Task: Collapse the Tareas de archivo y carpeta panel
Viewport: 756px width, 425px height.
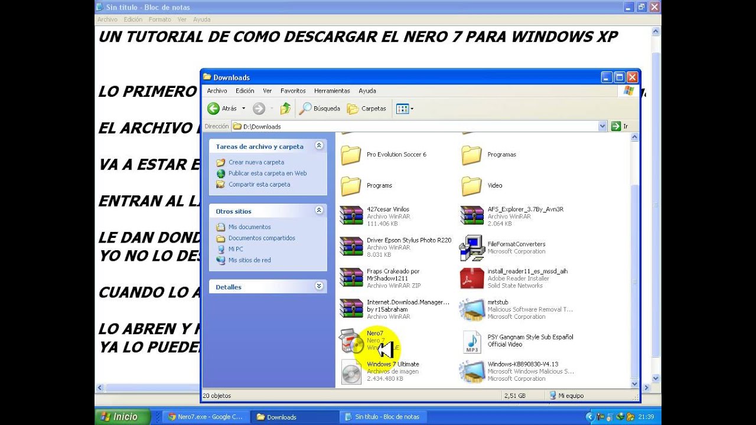Action: (x=319, y=146)
